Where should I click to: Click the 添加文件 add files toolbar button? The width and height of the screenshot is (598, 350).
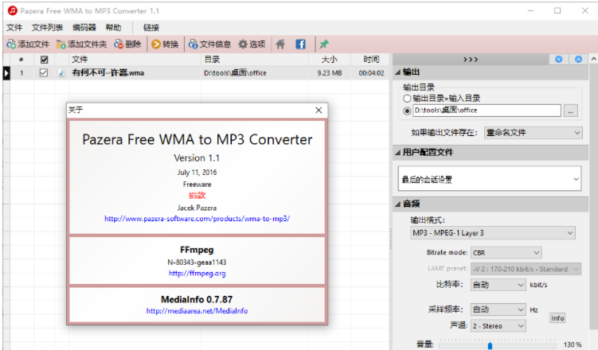tap(28, 45)
